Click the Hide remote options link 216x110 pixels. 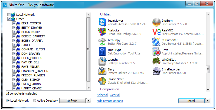pyautogui.click(x=110, y=101)
